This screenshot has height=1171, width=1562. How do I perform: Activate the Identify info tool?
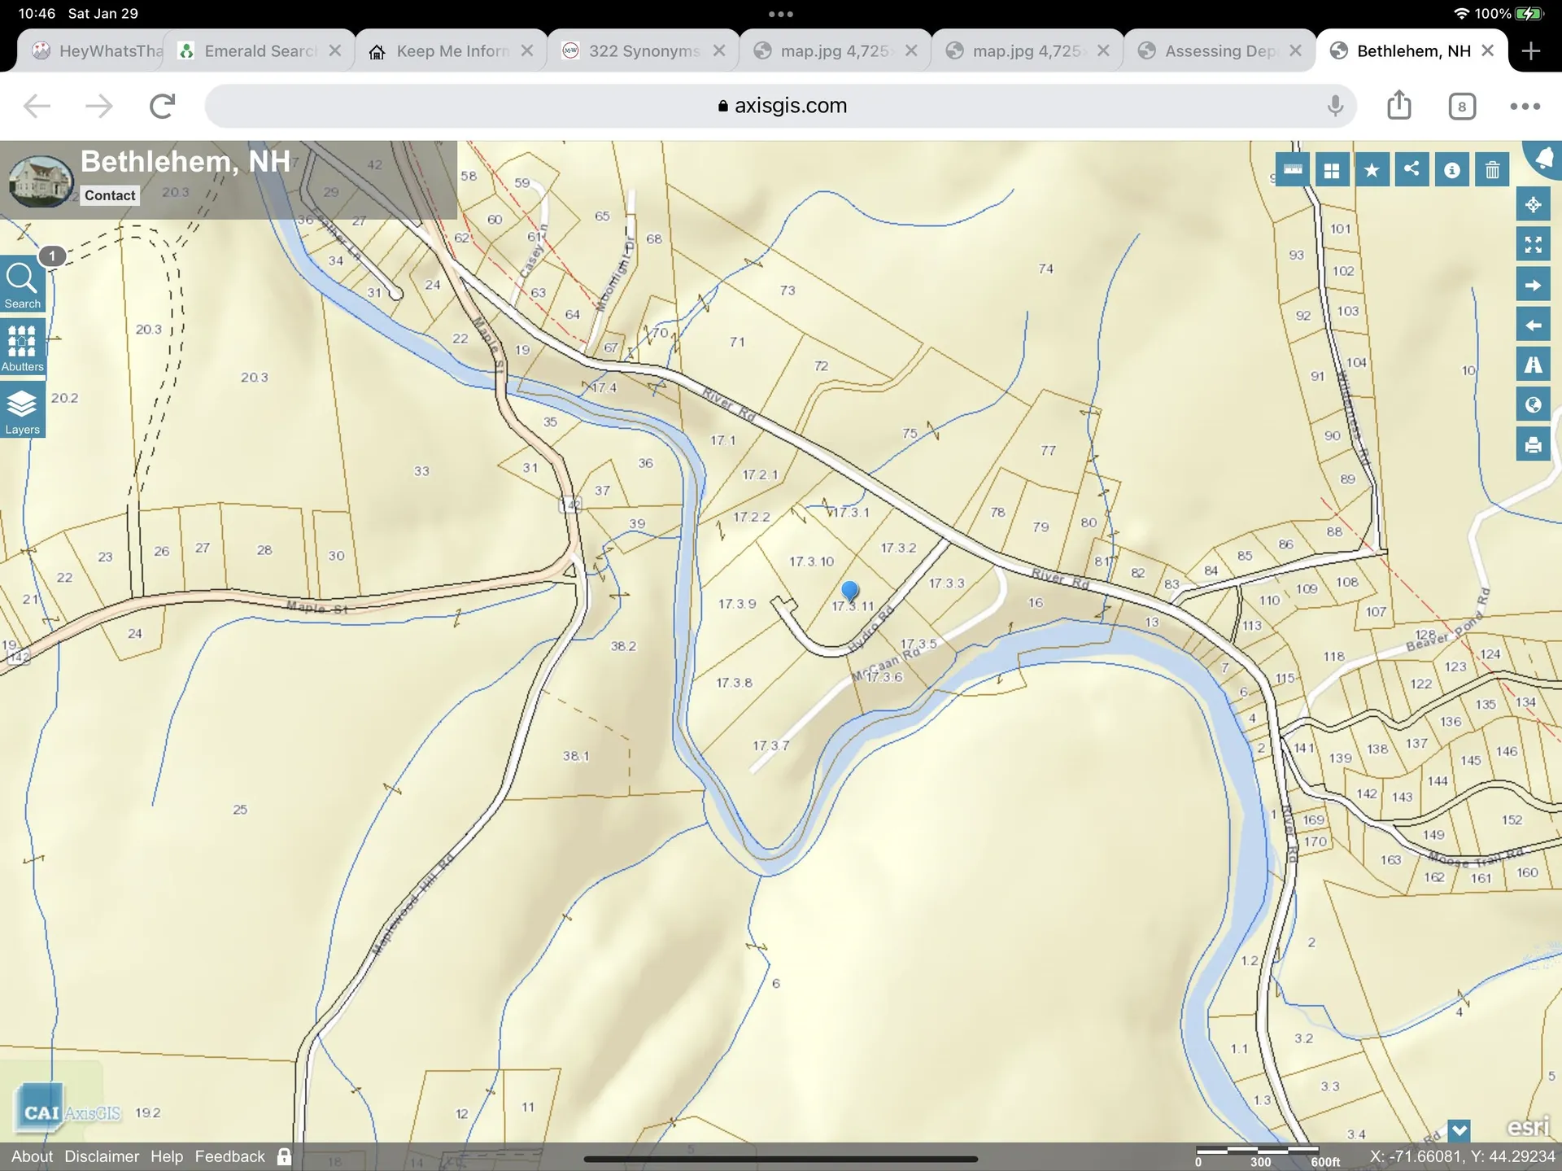click(1452, 170)
